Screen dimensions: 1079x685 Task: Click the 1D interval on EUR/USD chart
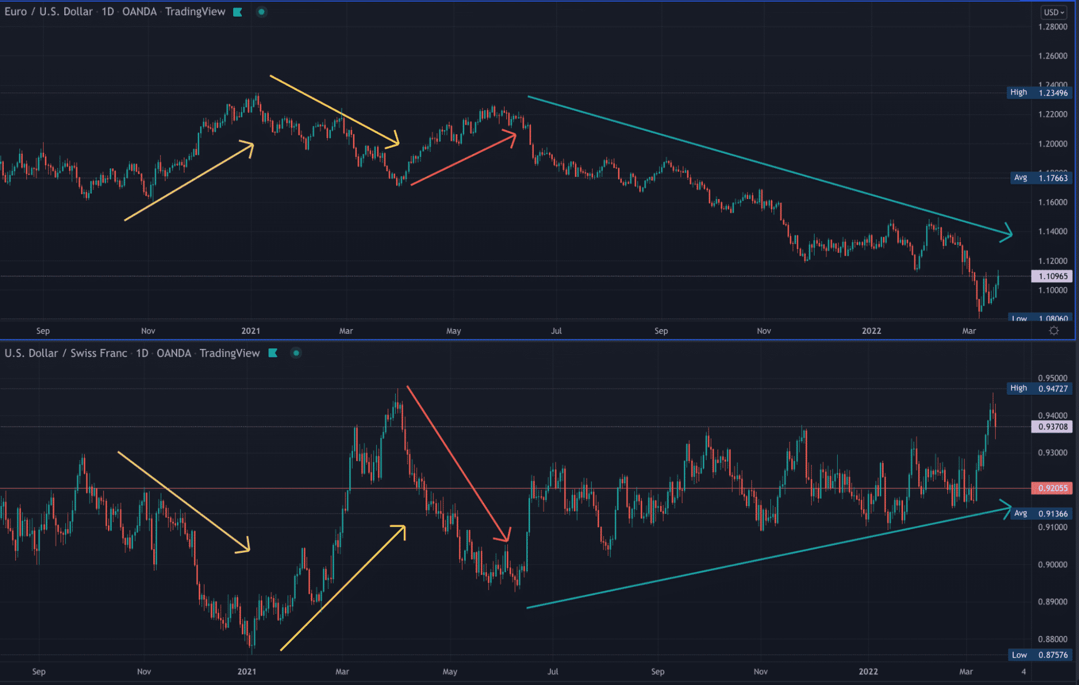click(x=108, y=12)
